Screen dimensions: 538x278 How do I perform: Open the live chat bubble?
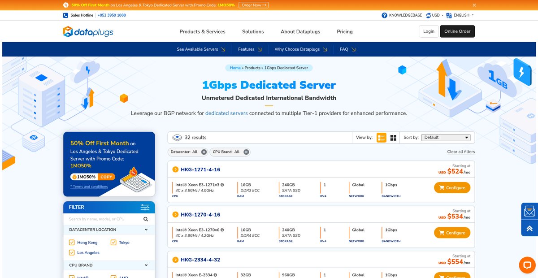coord(527,265)
